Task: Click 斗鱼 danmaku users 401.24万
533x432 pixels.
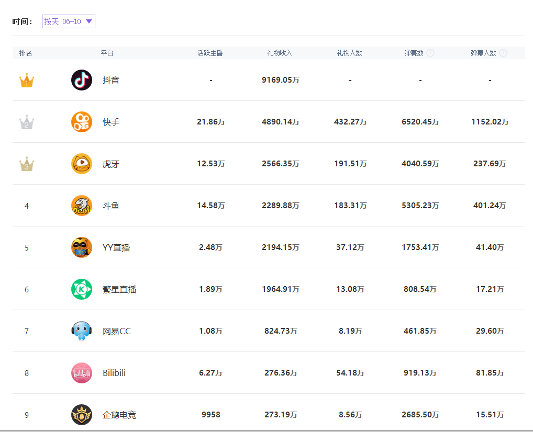Action: click(490, 205)
